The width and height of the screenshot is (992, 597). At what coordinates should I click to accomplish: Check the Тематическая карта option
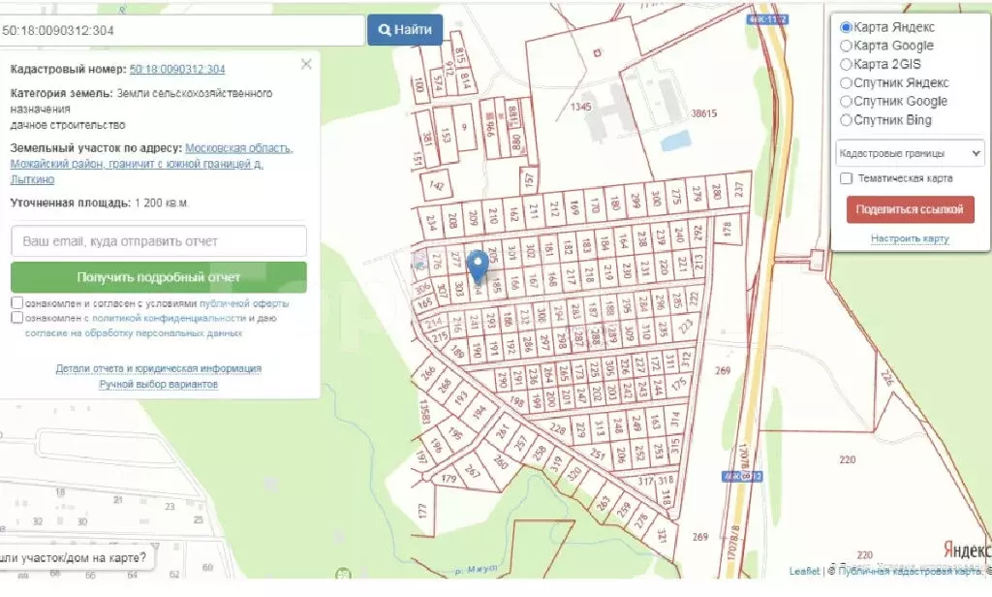pyautogui.click(x=846, y=177)
